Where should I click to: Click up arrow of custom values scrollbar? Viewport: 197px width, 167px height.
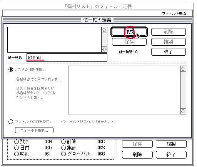pyautogui.click(x=183, y=69)
